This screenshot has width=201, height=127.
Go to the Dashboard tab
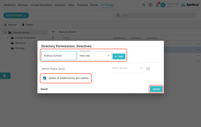click(10, 5)
